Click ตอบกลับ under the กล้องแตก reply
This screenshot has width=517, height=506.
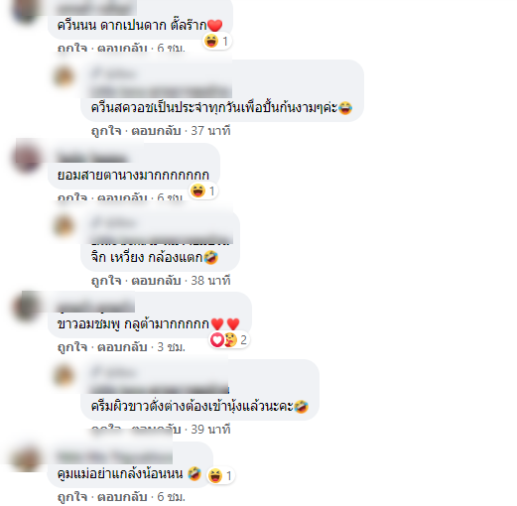(156, 281)
